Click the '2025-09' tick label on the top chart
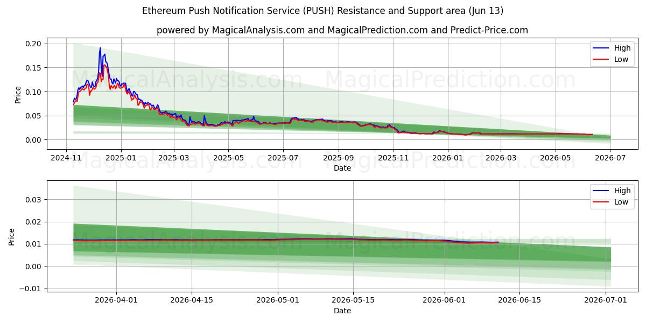The height and width of the screenshot is (323, 646). pos(339,158)
